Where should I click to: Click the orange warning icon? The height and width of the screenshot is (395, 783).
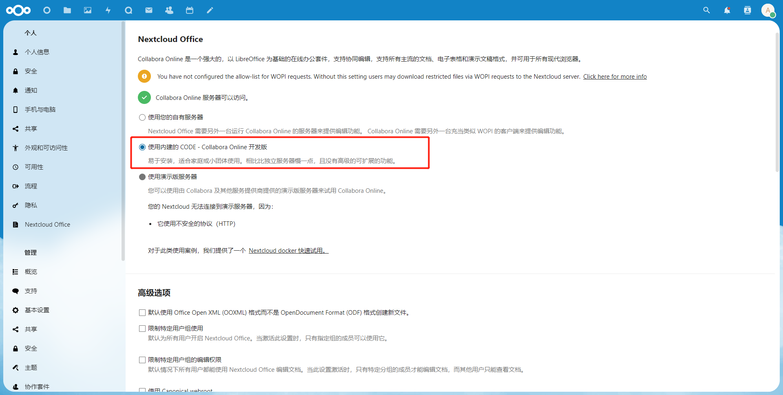[x=144, y=76]
